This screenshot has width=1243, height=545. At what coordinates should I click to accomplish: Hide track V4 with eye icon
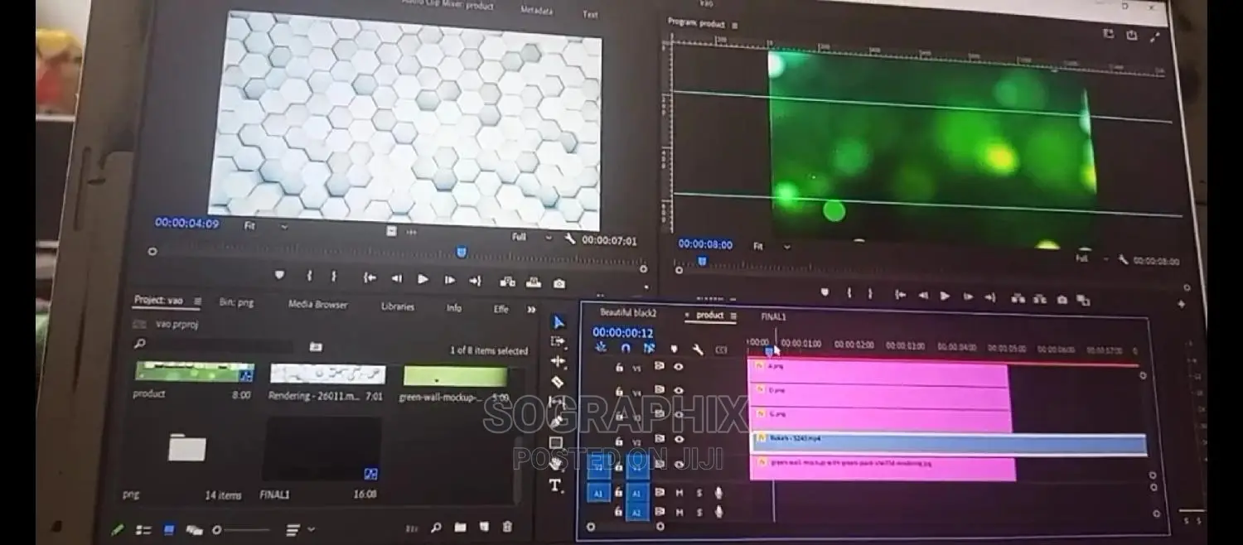click(679, 390)
